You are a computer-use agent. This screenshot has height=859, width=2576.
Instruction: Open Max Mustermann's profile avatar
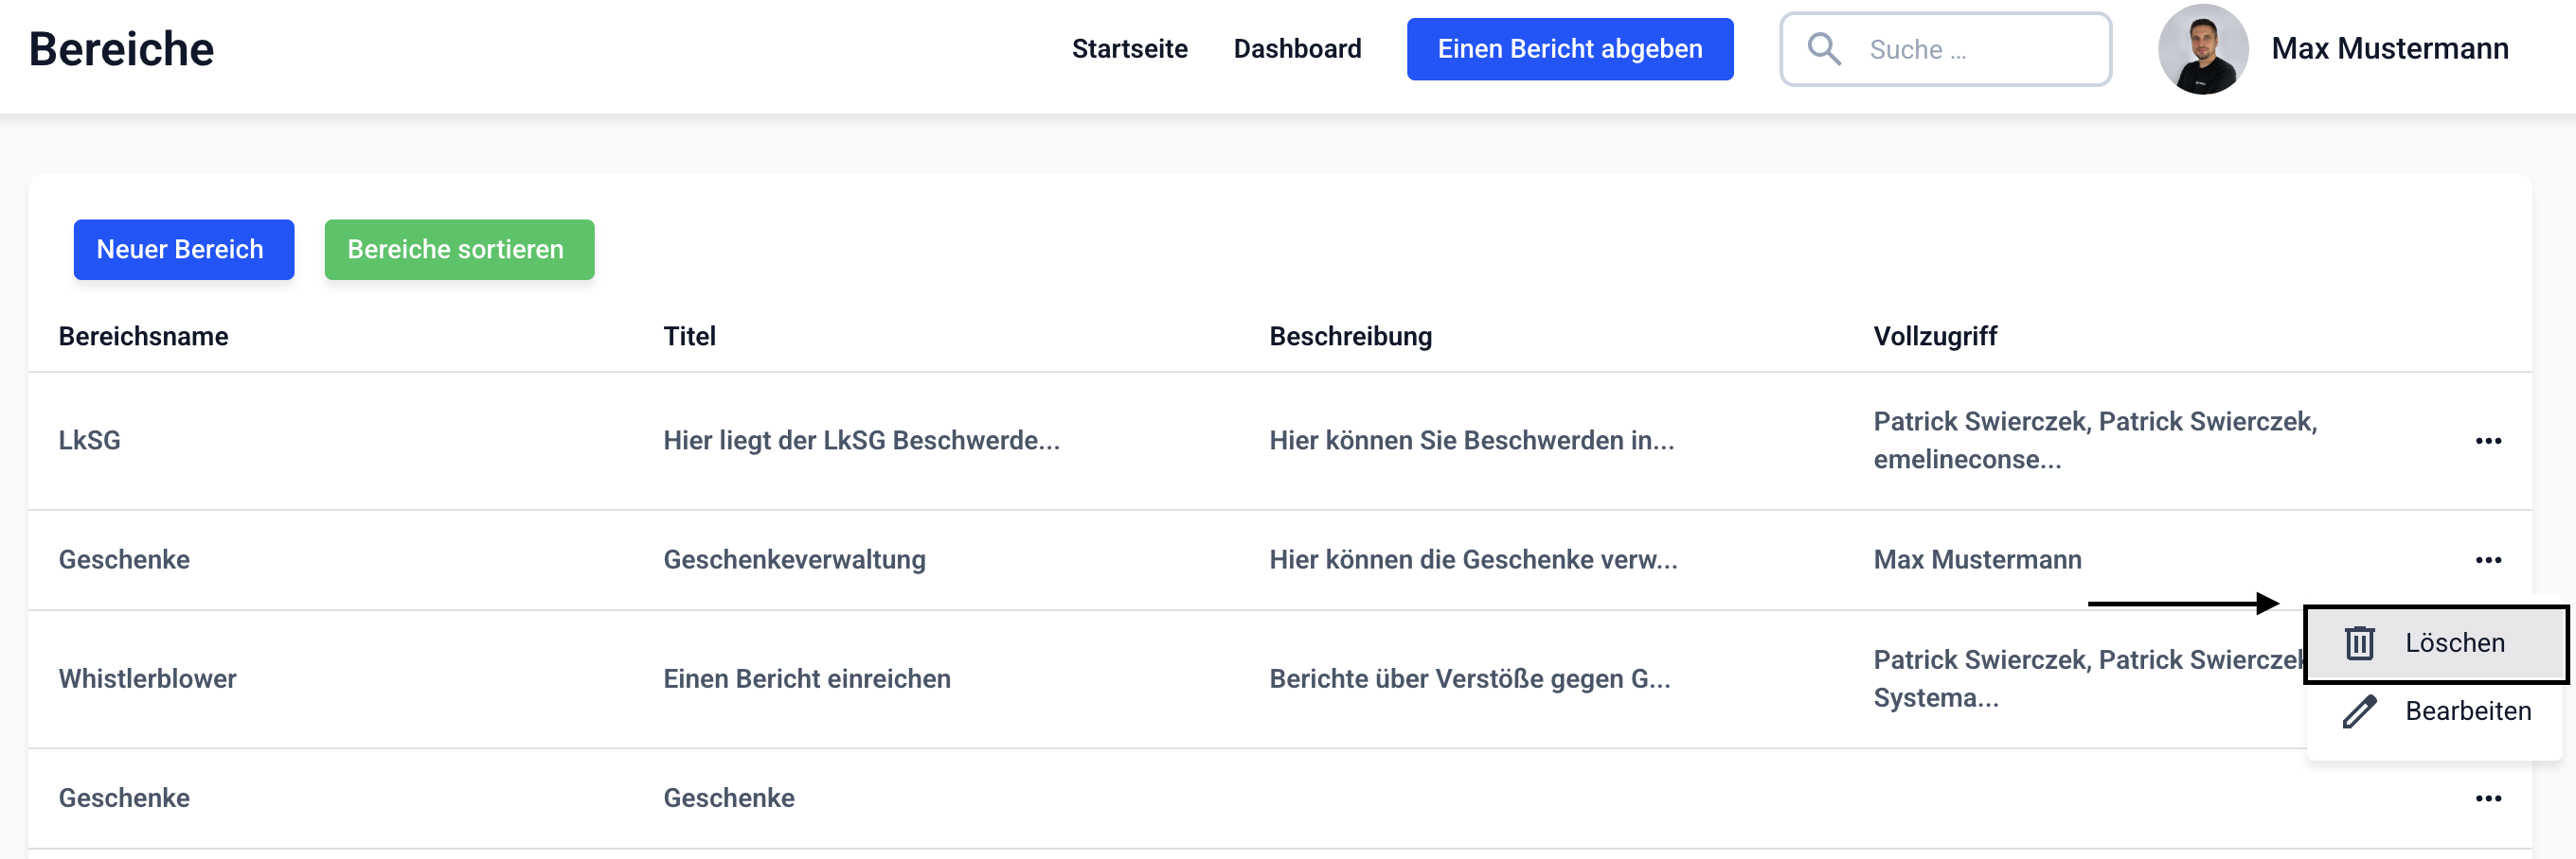2202,49
